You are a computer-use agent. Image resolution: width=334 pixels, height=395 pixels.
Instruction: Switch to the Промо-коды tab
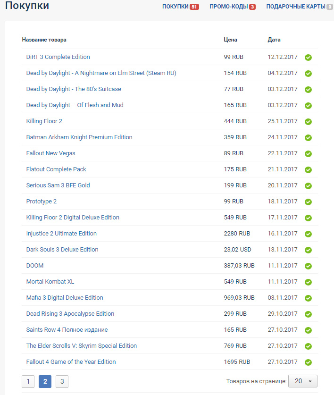[x=232, y=7]
